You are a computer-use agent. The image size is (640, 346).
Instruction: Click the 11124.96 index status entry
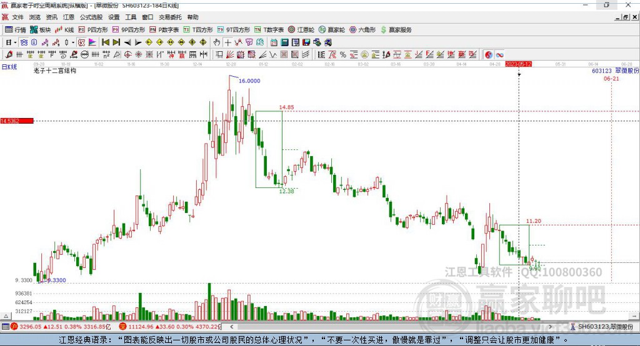click(x=170, y=327)
